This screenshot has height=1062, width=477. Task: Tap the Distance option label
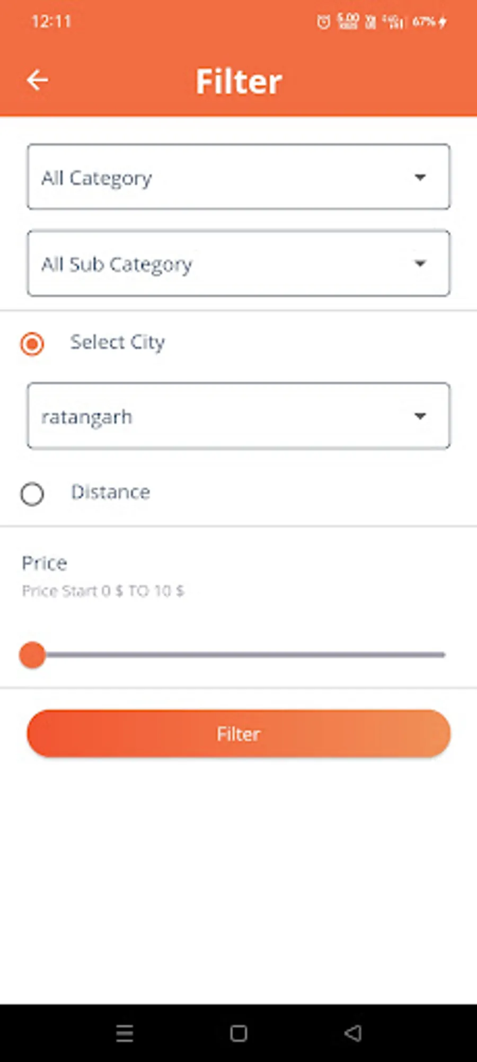click(111, 493)
